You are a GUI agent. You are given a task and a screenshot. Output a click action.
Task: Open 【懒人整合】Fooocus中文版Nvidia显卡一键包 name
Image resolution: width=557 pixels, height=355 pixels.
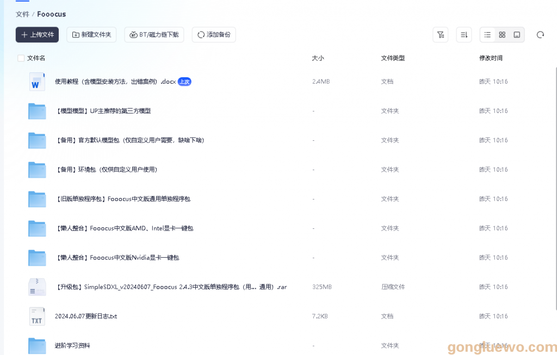coord(117,258)
